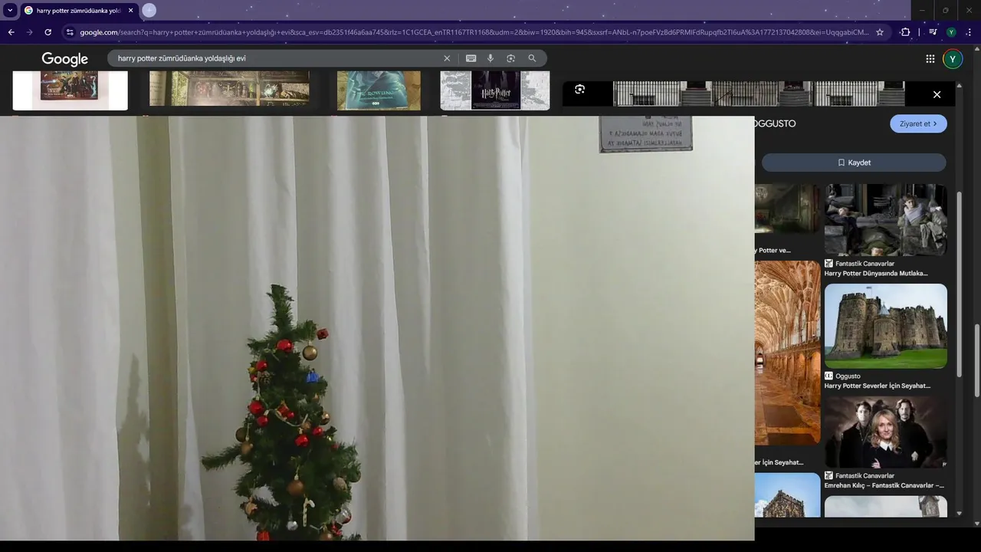Restore the Chrome window size
Image resolution: width=981 pixels, height=552 pixels.
point(945,10)
